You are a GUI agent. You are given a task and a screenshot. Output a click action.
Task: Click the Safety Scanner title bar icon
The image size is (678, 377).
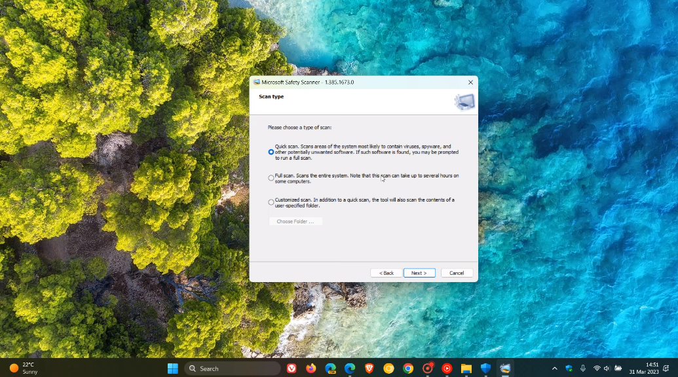pos(256,82)
